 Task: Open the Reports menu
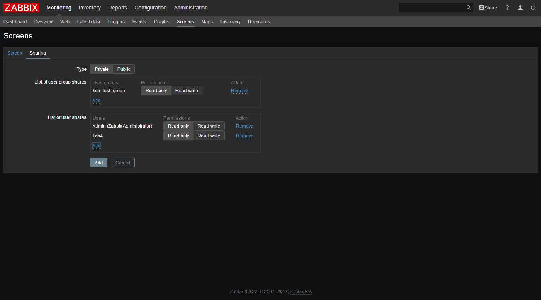(118, 8)
